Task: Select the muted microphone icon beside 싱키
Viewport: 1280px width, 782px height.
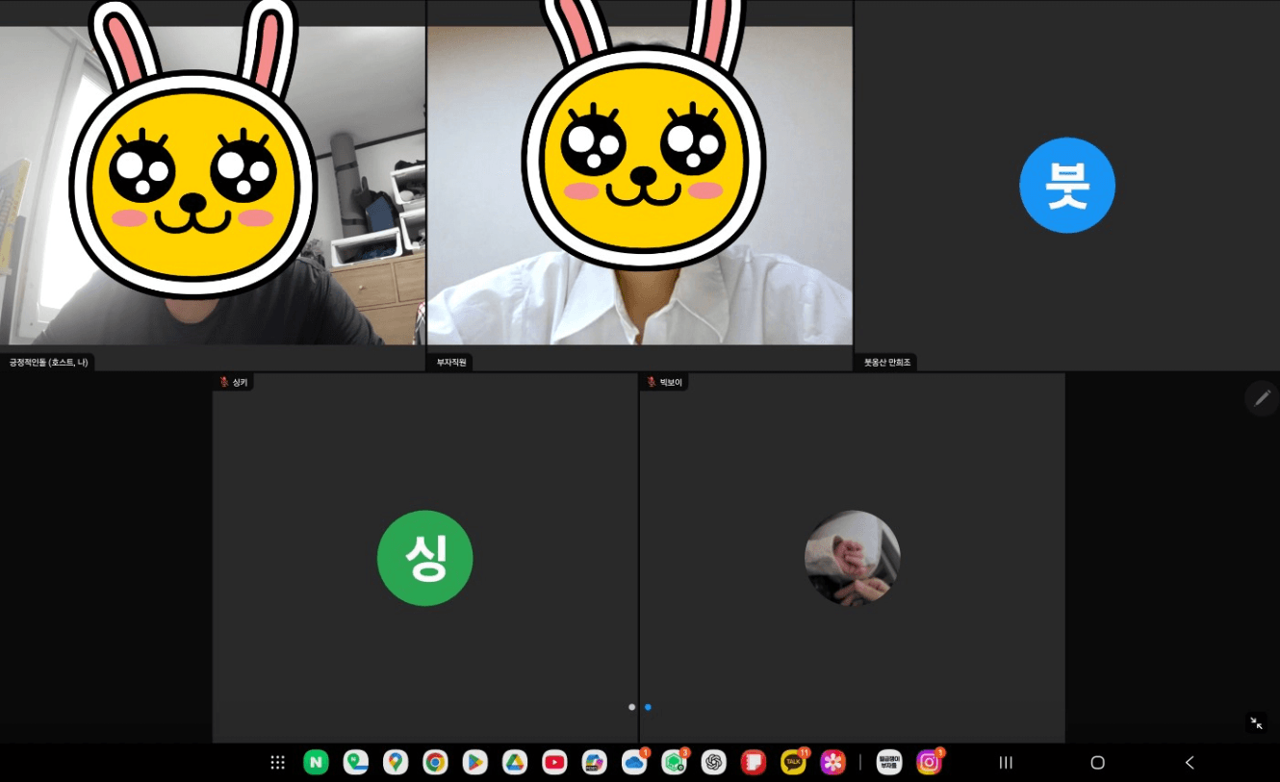Action: click(x=224, y=382)
